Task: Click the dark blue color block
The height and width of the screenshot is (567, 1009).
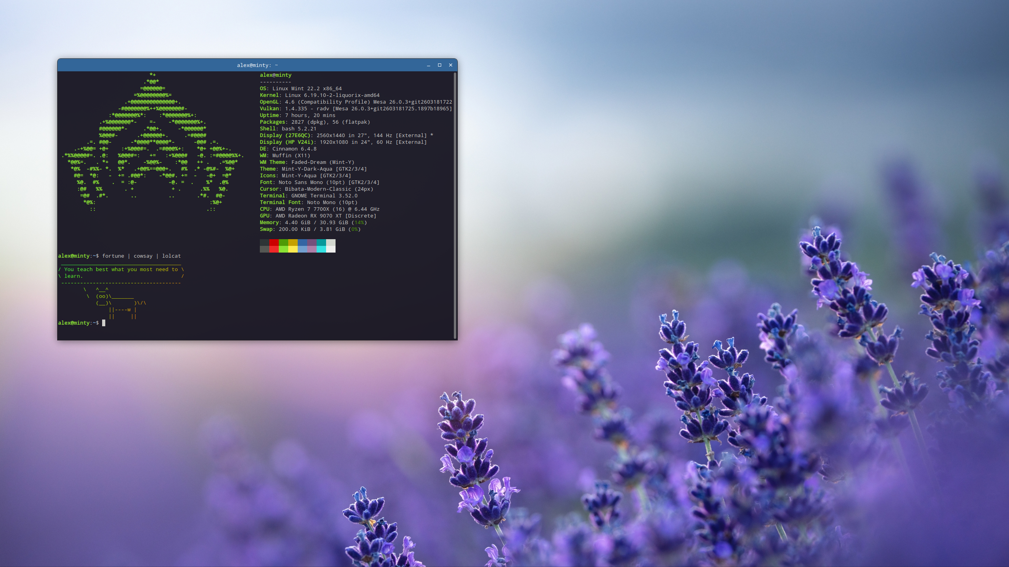Action: (x=302, y=242)
